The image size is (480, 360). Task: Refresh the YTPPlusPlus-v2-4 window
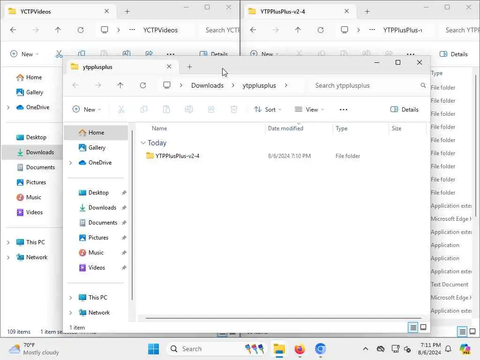pos(321,30)
